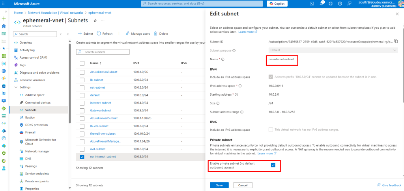Screen dimensions: 404x191
Task: Open Dashboard icon in left rail
Action: (4, 34)
